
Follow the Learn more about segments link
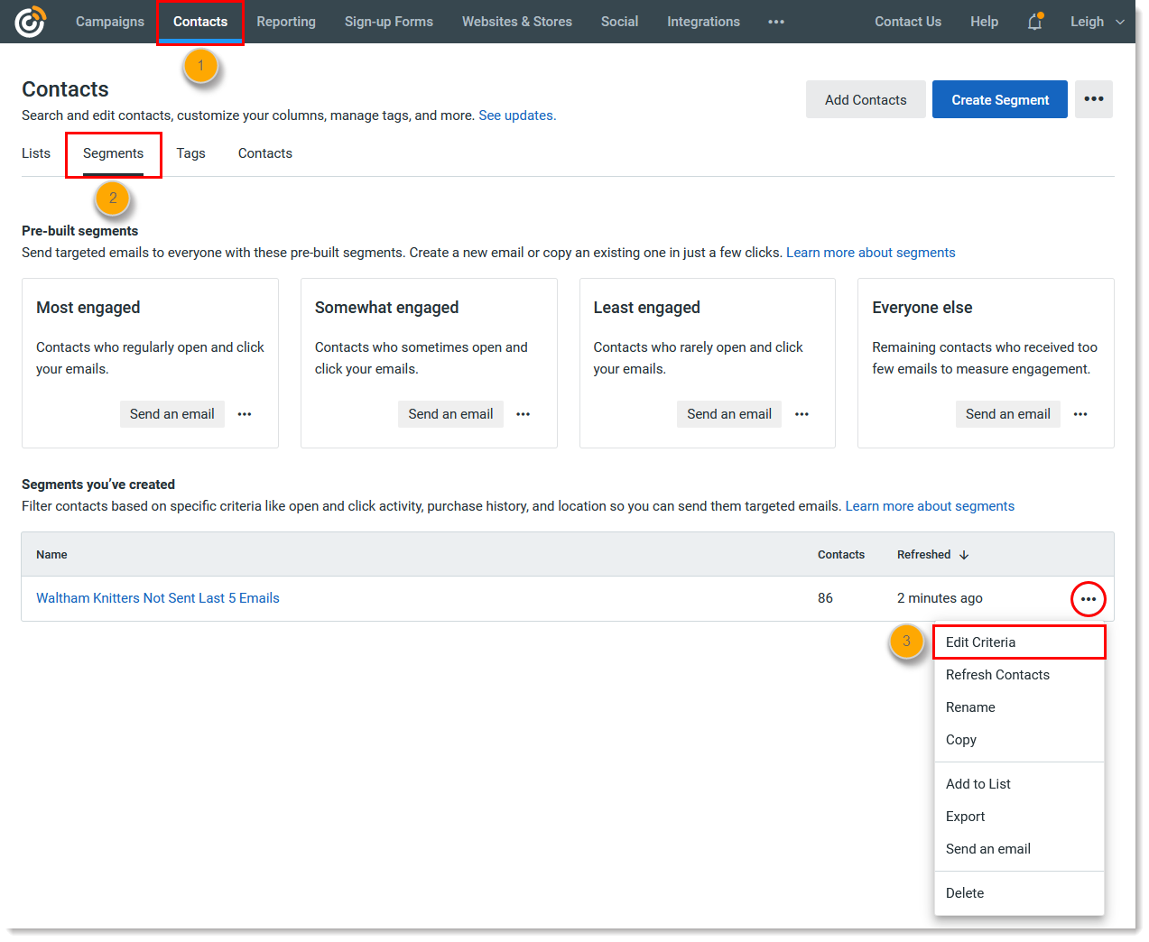coord(869,252)
